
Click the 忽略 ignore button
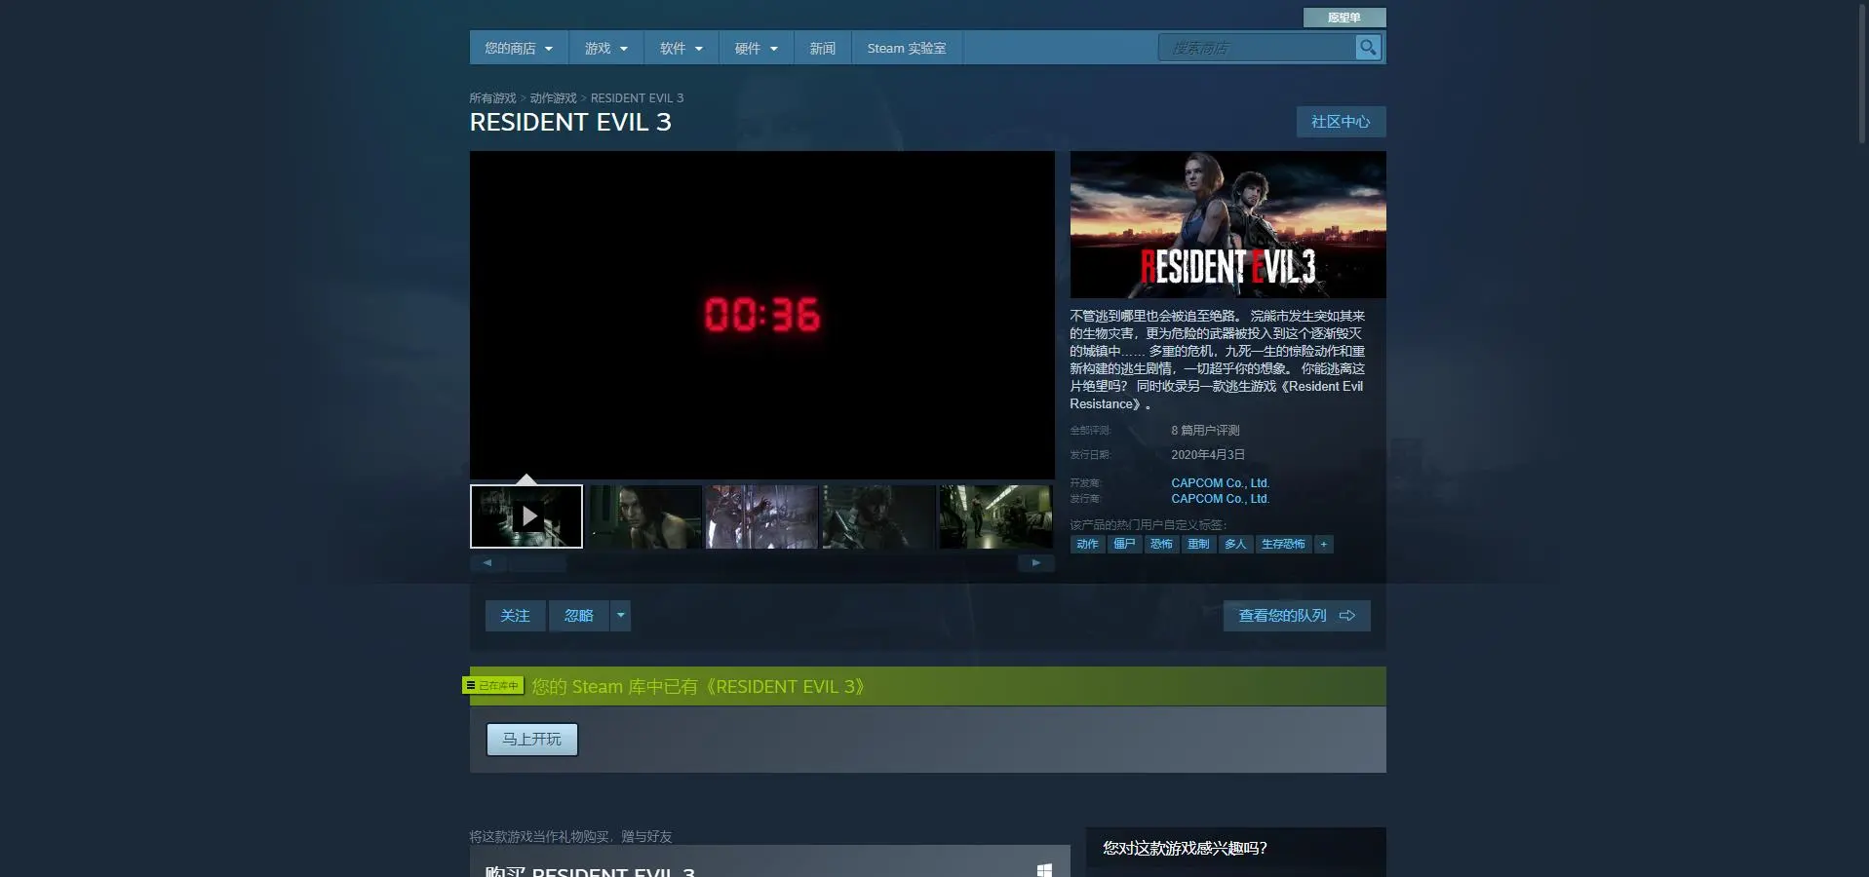tap(579, 616)
